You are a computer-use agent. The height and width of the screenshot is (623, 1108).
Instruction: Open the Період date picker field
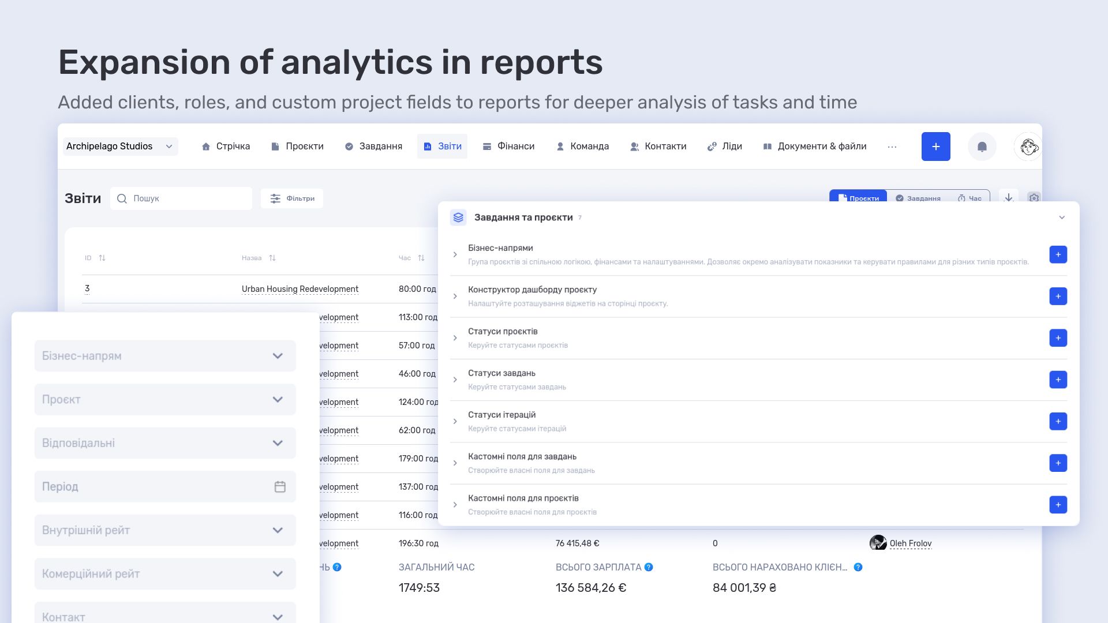pyautogui.click(x=165, y=486)
